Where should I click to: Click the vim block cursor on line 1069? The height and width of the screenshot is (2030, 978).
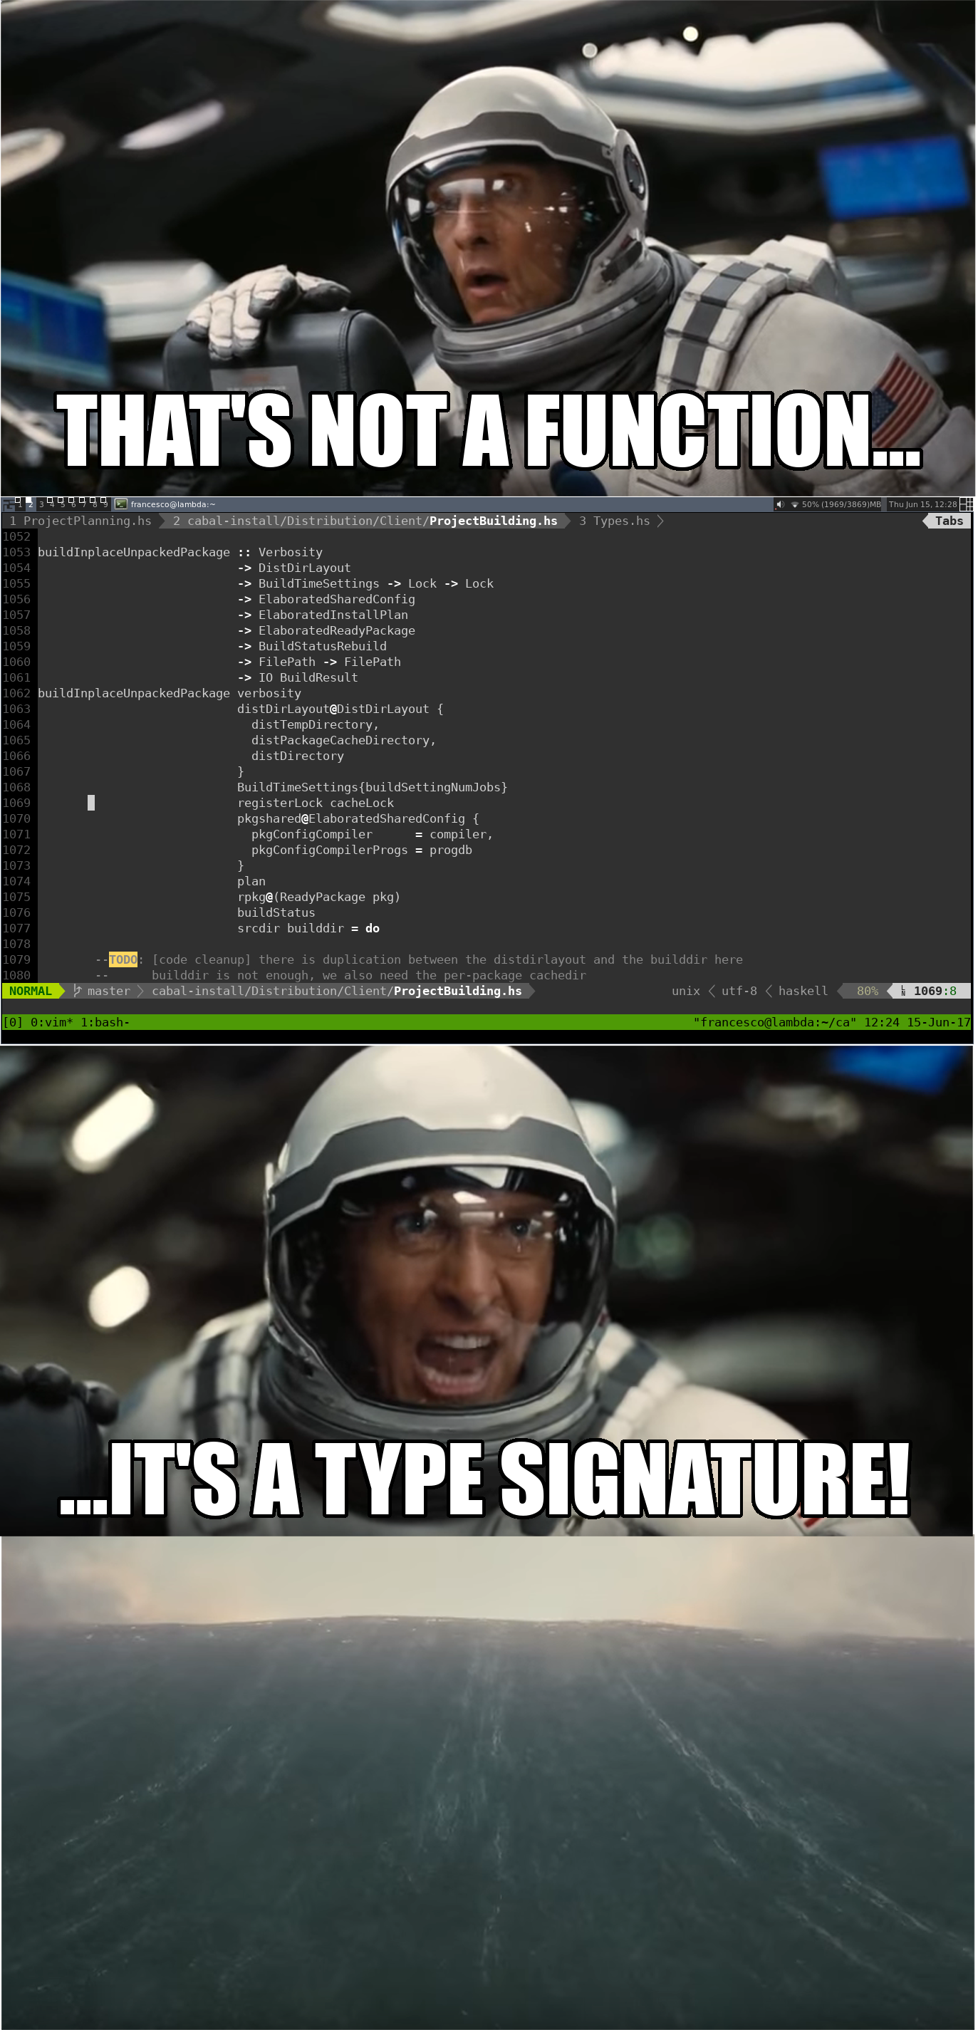(x=91, y=803)
